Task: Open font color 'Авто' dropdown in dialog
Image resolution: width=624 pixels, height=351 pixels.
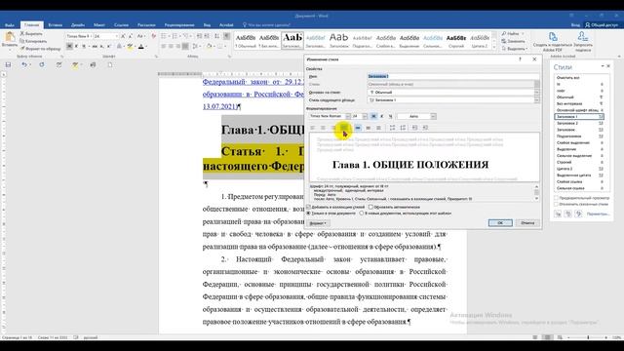Action: pyautogui.click(x=433, y=116)
